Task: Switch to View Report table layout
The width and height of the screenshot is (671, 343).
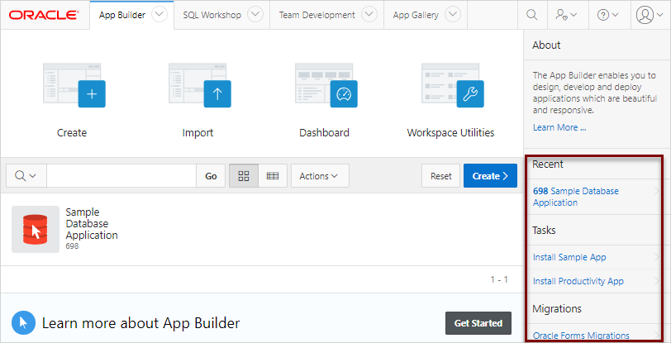Action: [273, 175]
